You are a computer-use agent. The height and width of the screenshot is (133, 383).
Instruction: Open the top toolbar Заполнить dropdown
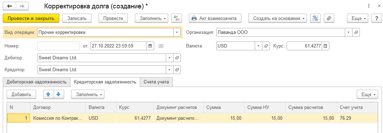[151, 18]
